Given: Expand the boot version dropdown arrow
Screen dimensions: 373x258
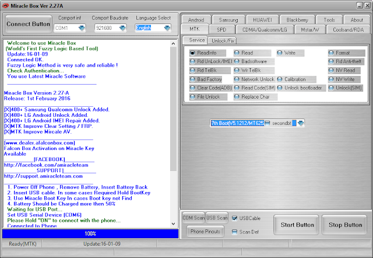Looking at the screenshot, I should click(x=301, y=123).
